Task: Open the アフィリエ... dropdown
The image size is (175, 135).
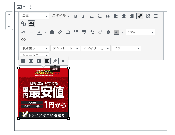Action: coord(96,48)
